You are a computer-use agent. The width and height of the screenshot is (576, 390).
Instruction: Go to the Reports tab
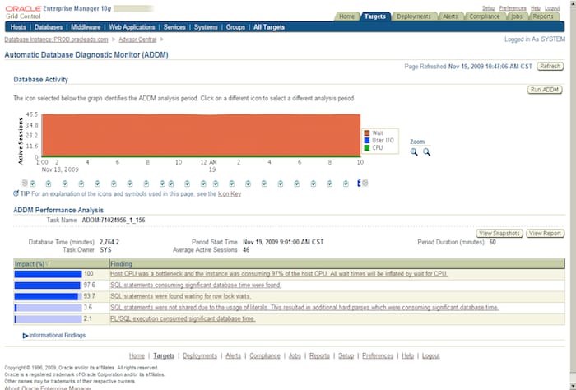click(x=542, y=16)
